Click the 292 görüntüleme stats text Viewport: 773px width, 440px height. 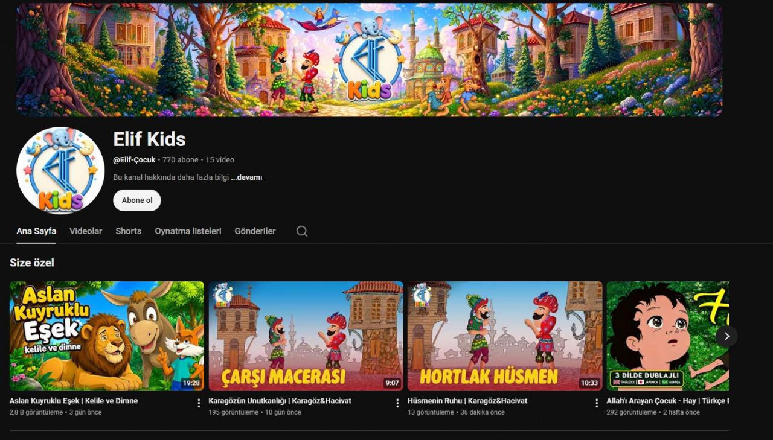coord(631,412)
